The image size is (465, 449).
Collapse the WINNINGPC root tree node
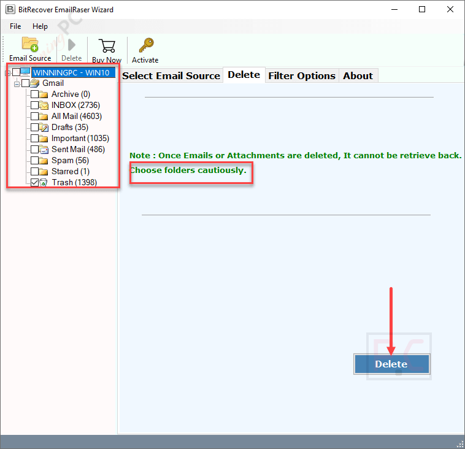(8, 72)
